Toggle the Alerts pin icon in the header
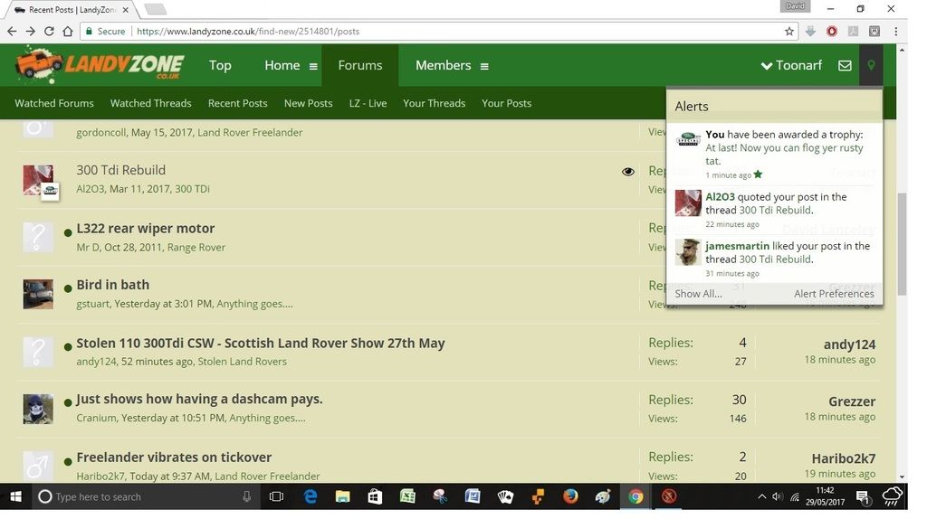The width and height of the screenshot is (927, 519). (871, 65)
